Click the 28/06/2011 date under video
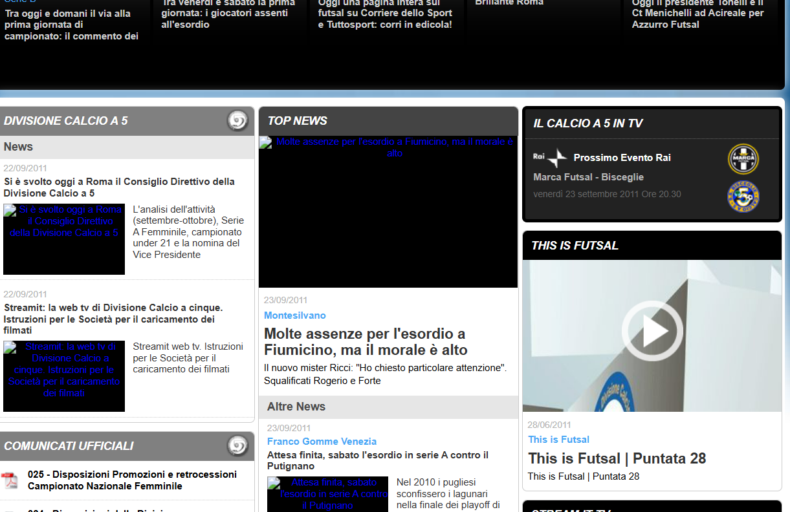790x512 pixels. [549, 425]
